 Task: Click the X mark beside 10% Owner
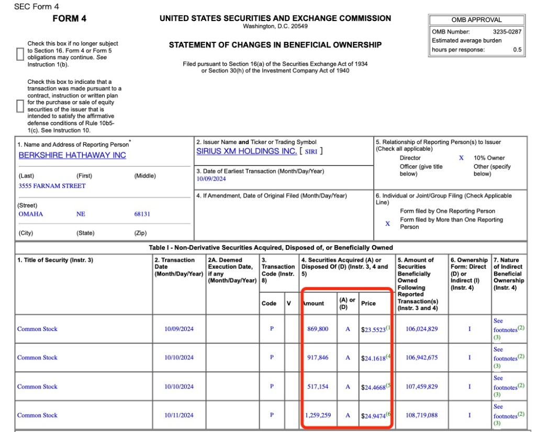(461, 158)
